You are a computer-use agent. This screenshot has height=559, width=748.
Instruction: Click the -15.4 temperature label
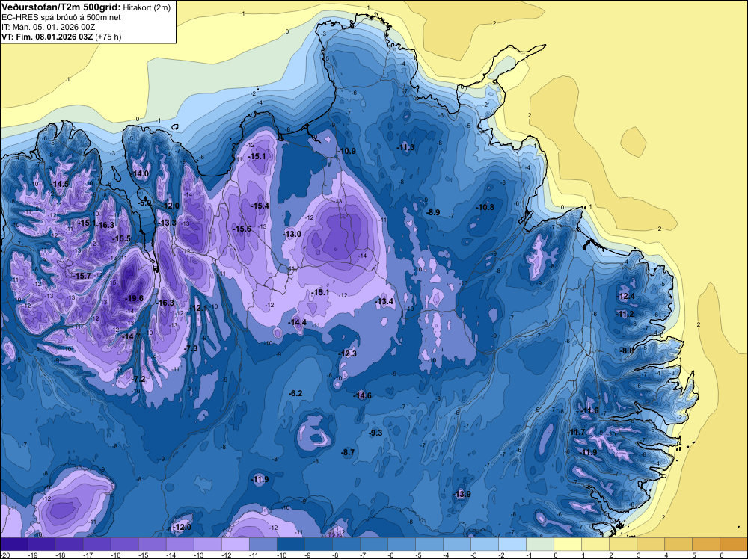click(x=260, y=206)
